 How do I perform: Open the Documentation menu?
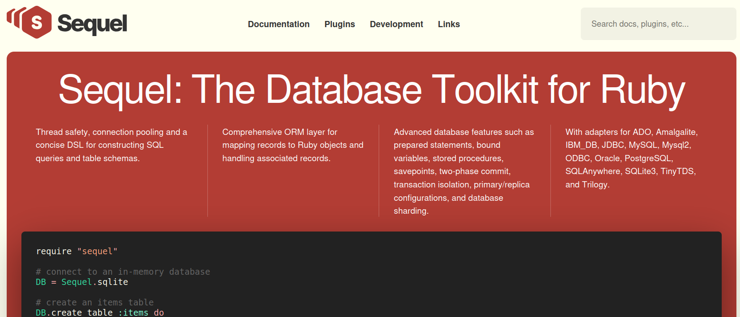(x=279, y=24)
